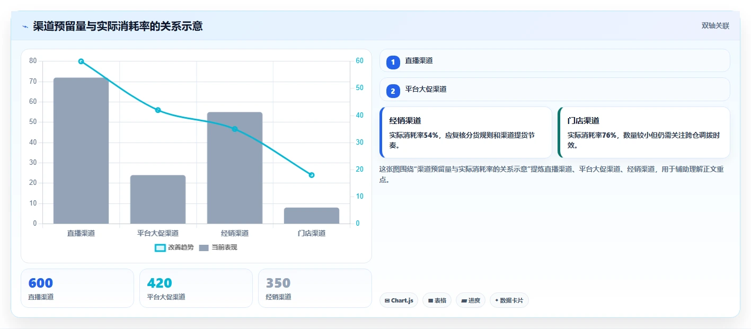
Task: Open the 经销渠道 info card
Action: point(466,132)
